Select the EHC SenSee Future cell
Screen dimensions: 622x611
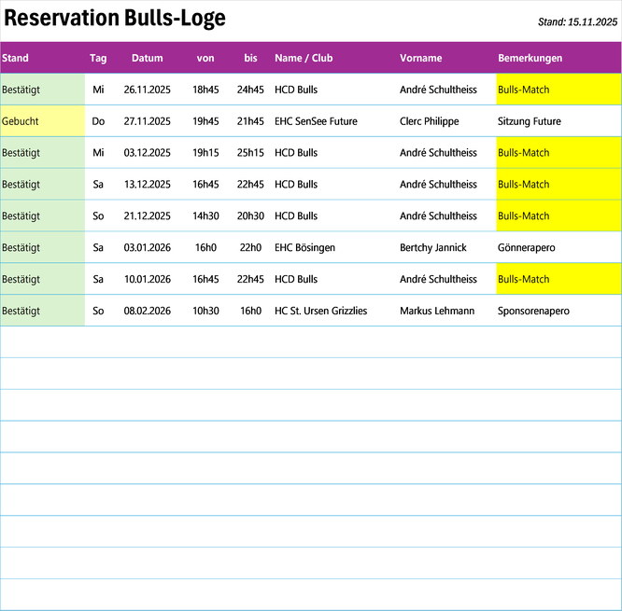click(316, 121)
